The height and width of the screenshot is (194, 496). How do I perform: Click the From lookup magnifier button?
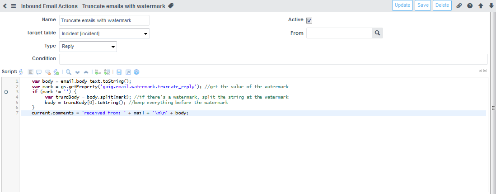[x=377, y=33]
